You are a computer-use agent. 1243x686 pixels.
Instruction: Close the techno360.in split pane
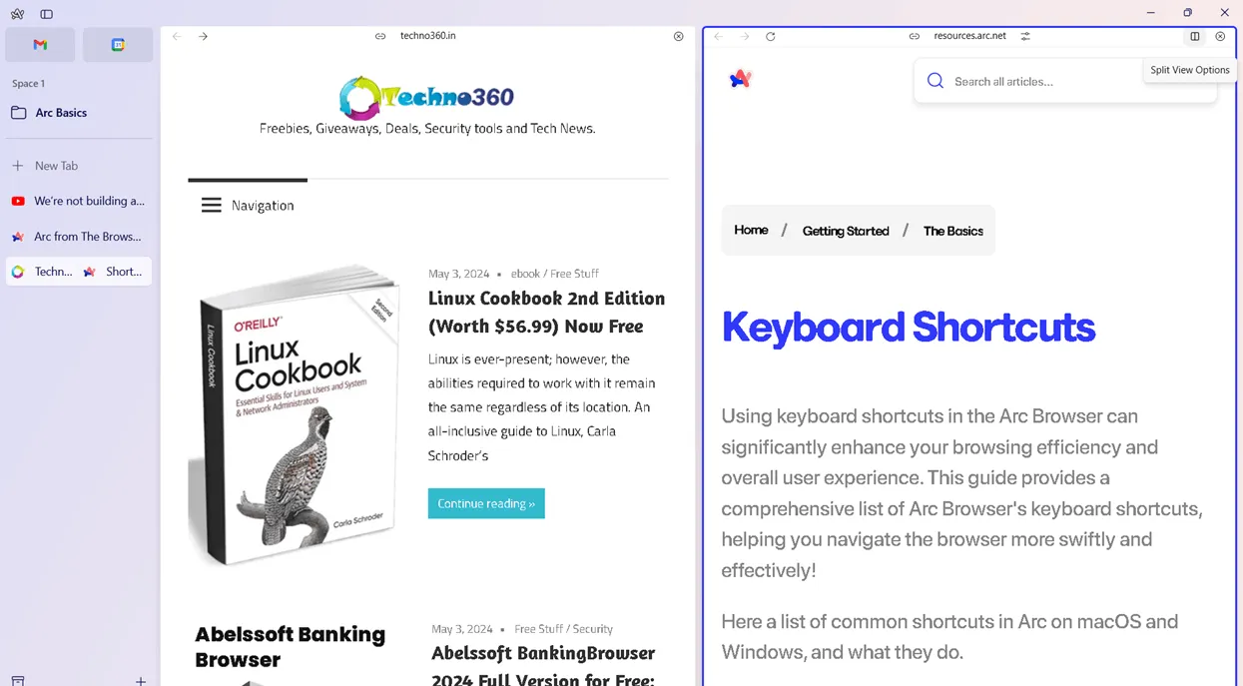[x=679, y=36]
